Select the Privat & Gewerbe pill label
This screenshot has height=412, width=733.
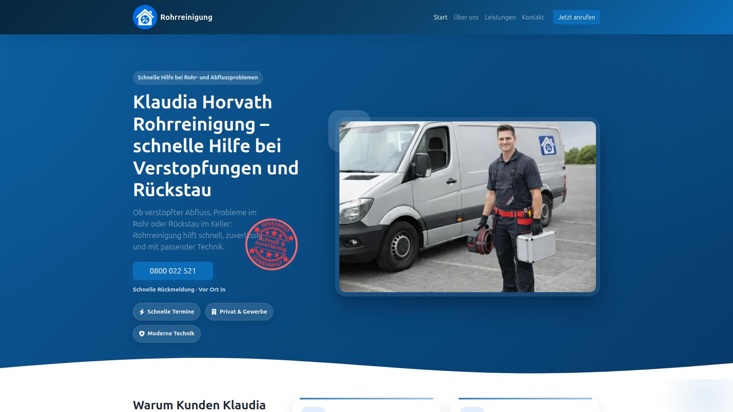click(243, 312)
